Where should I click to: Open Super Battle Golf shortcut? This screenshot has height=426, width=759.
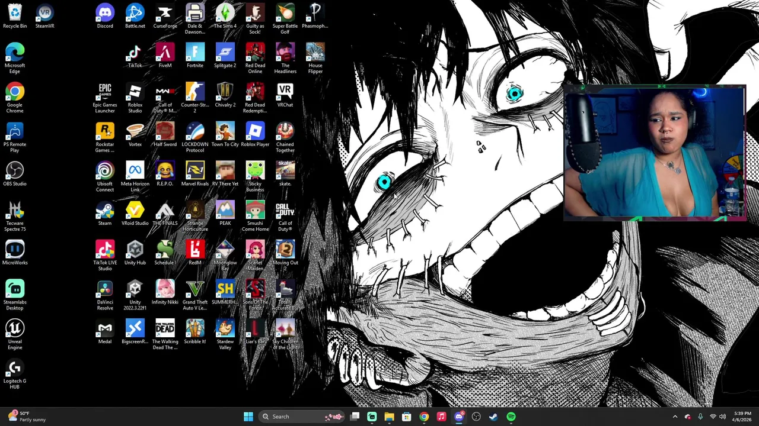[x=285, y=19]
